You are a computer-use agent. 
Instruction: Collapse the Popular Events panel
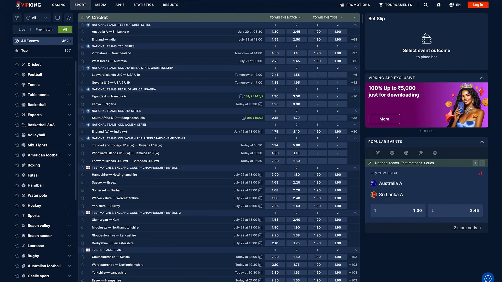coord(482,142)
